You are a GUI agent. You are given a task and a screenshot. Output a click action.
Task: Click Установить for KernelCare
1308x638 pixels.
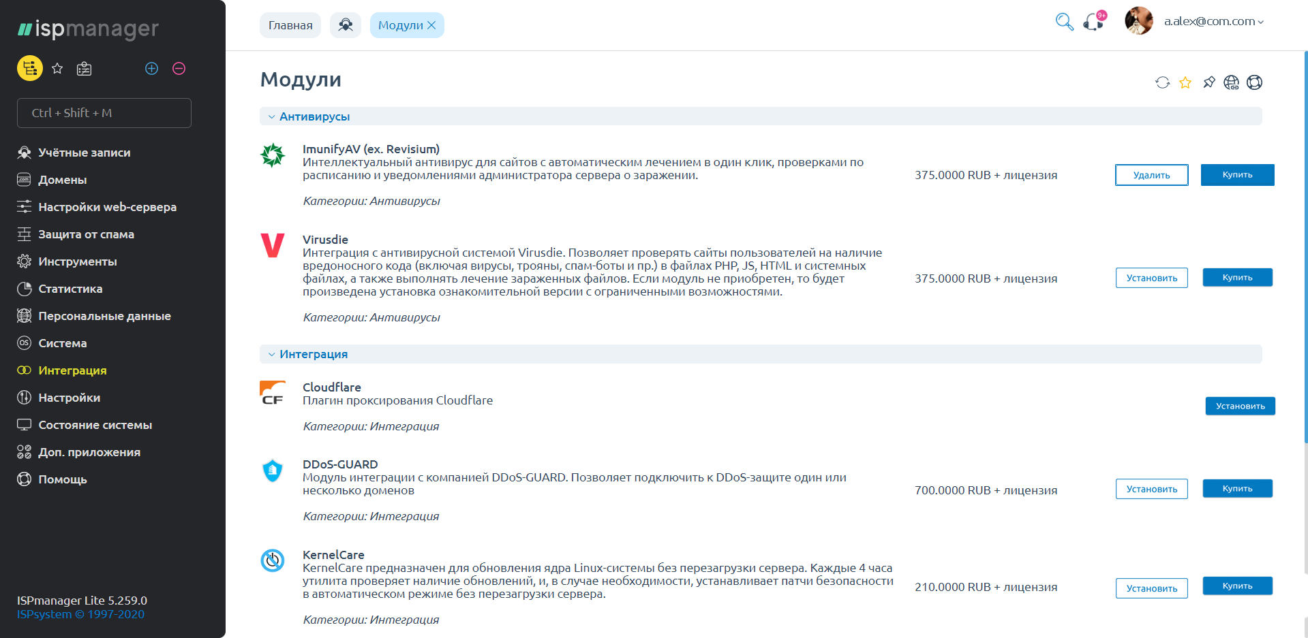pos(1152,588)
